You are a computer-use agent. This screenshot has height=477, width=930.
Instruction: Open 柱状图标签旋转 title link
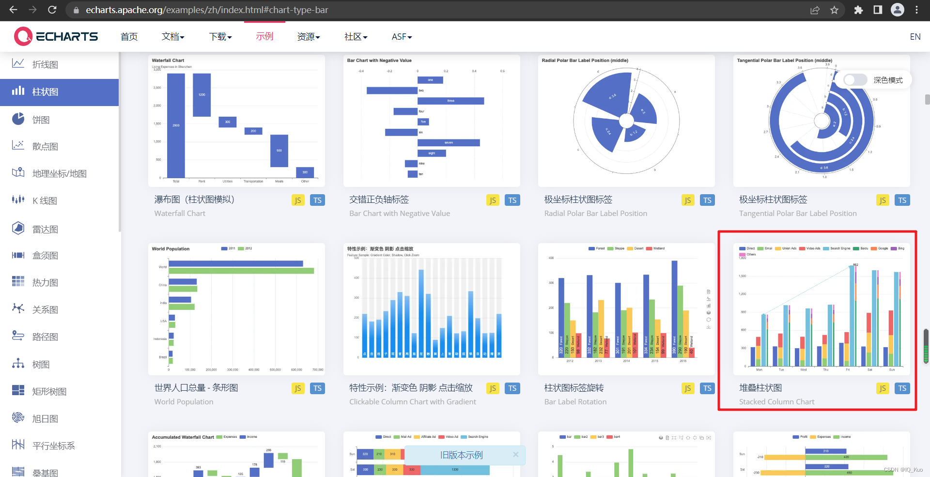click(574, 388)
